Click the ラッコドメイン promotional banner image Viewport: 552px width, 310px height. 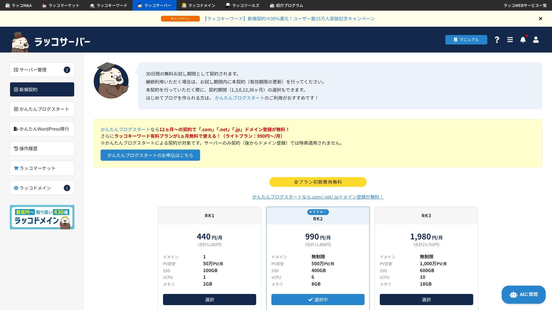pos(42,217)
